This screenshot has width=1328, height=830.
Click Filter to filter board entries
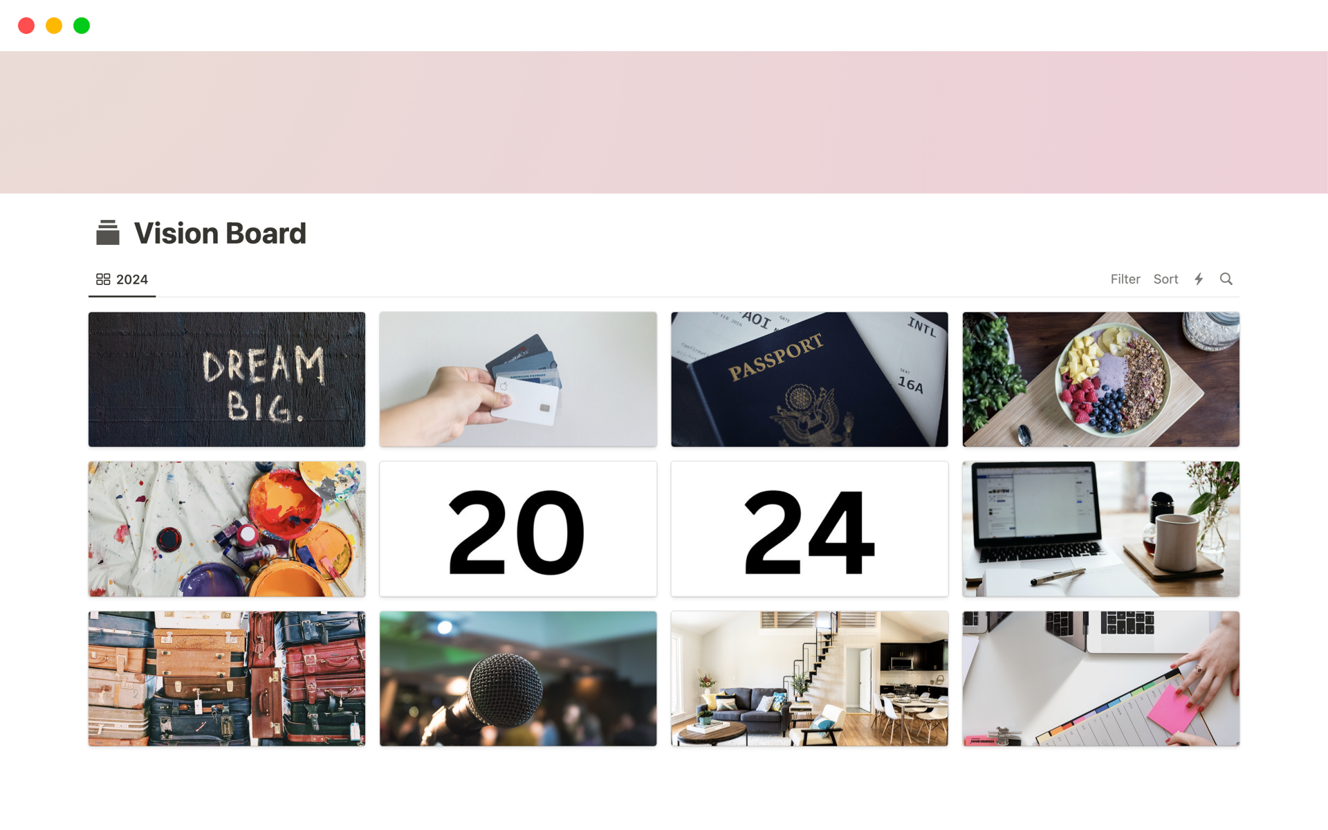pos(1125,279)
